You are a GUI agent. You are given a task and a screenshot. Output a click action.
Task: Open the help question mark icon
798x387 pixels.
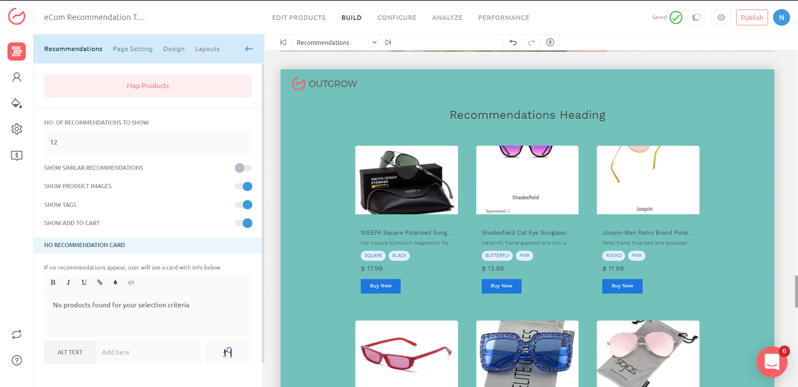click(17, 360)
